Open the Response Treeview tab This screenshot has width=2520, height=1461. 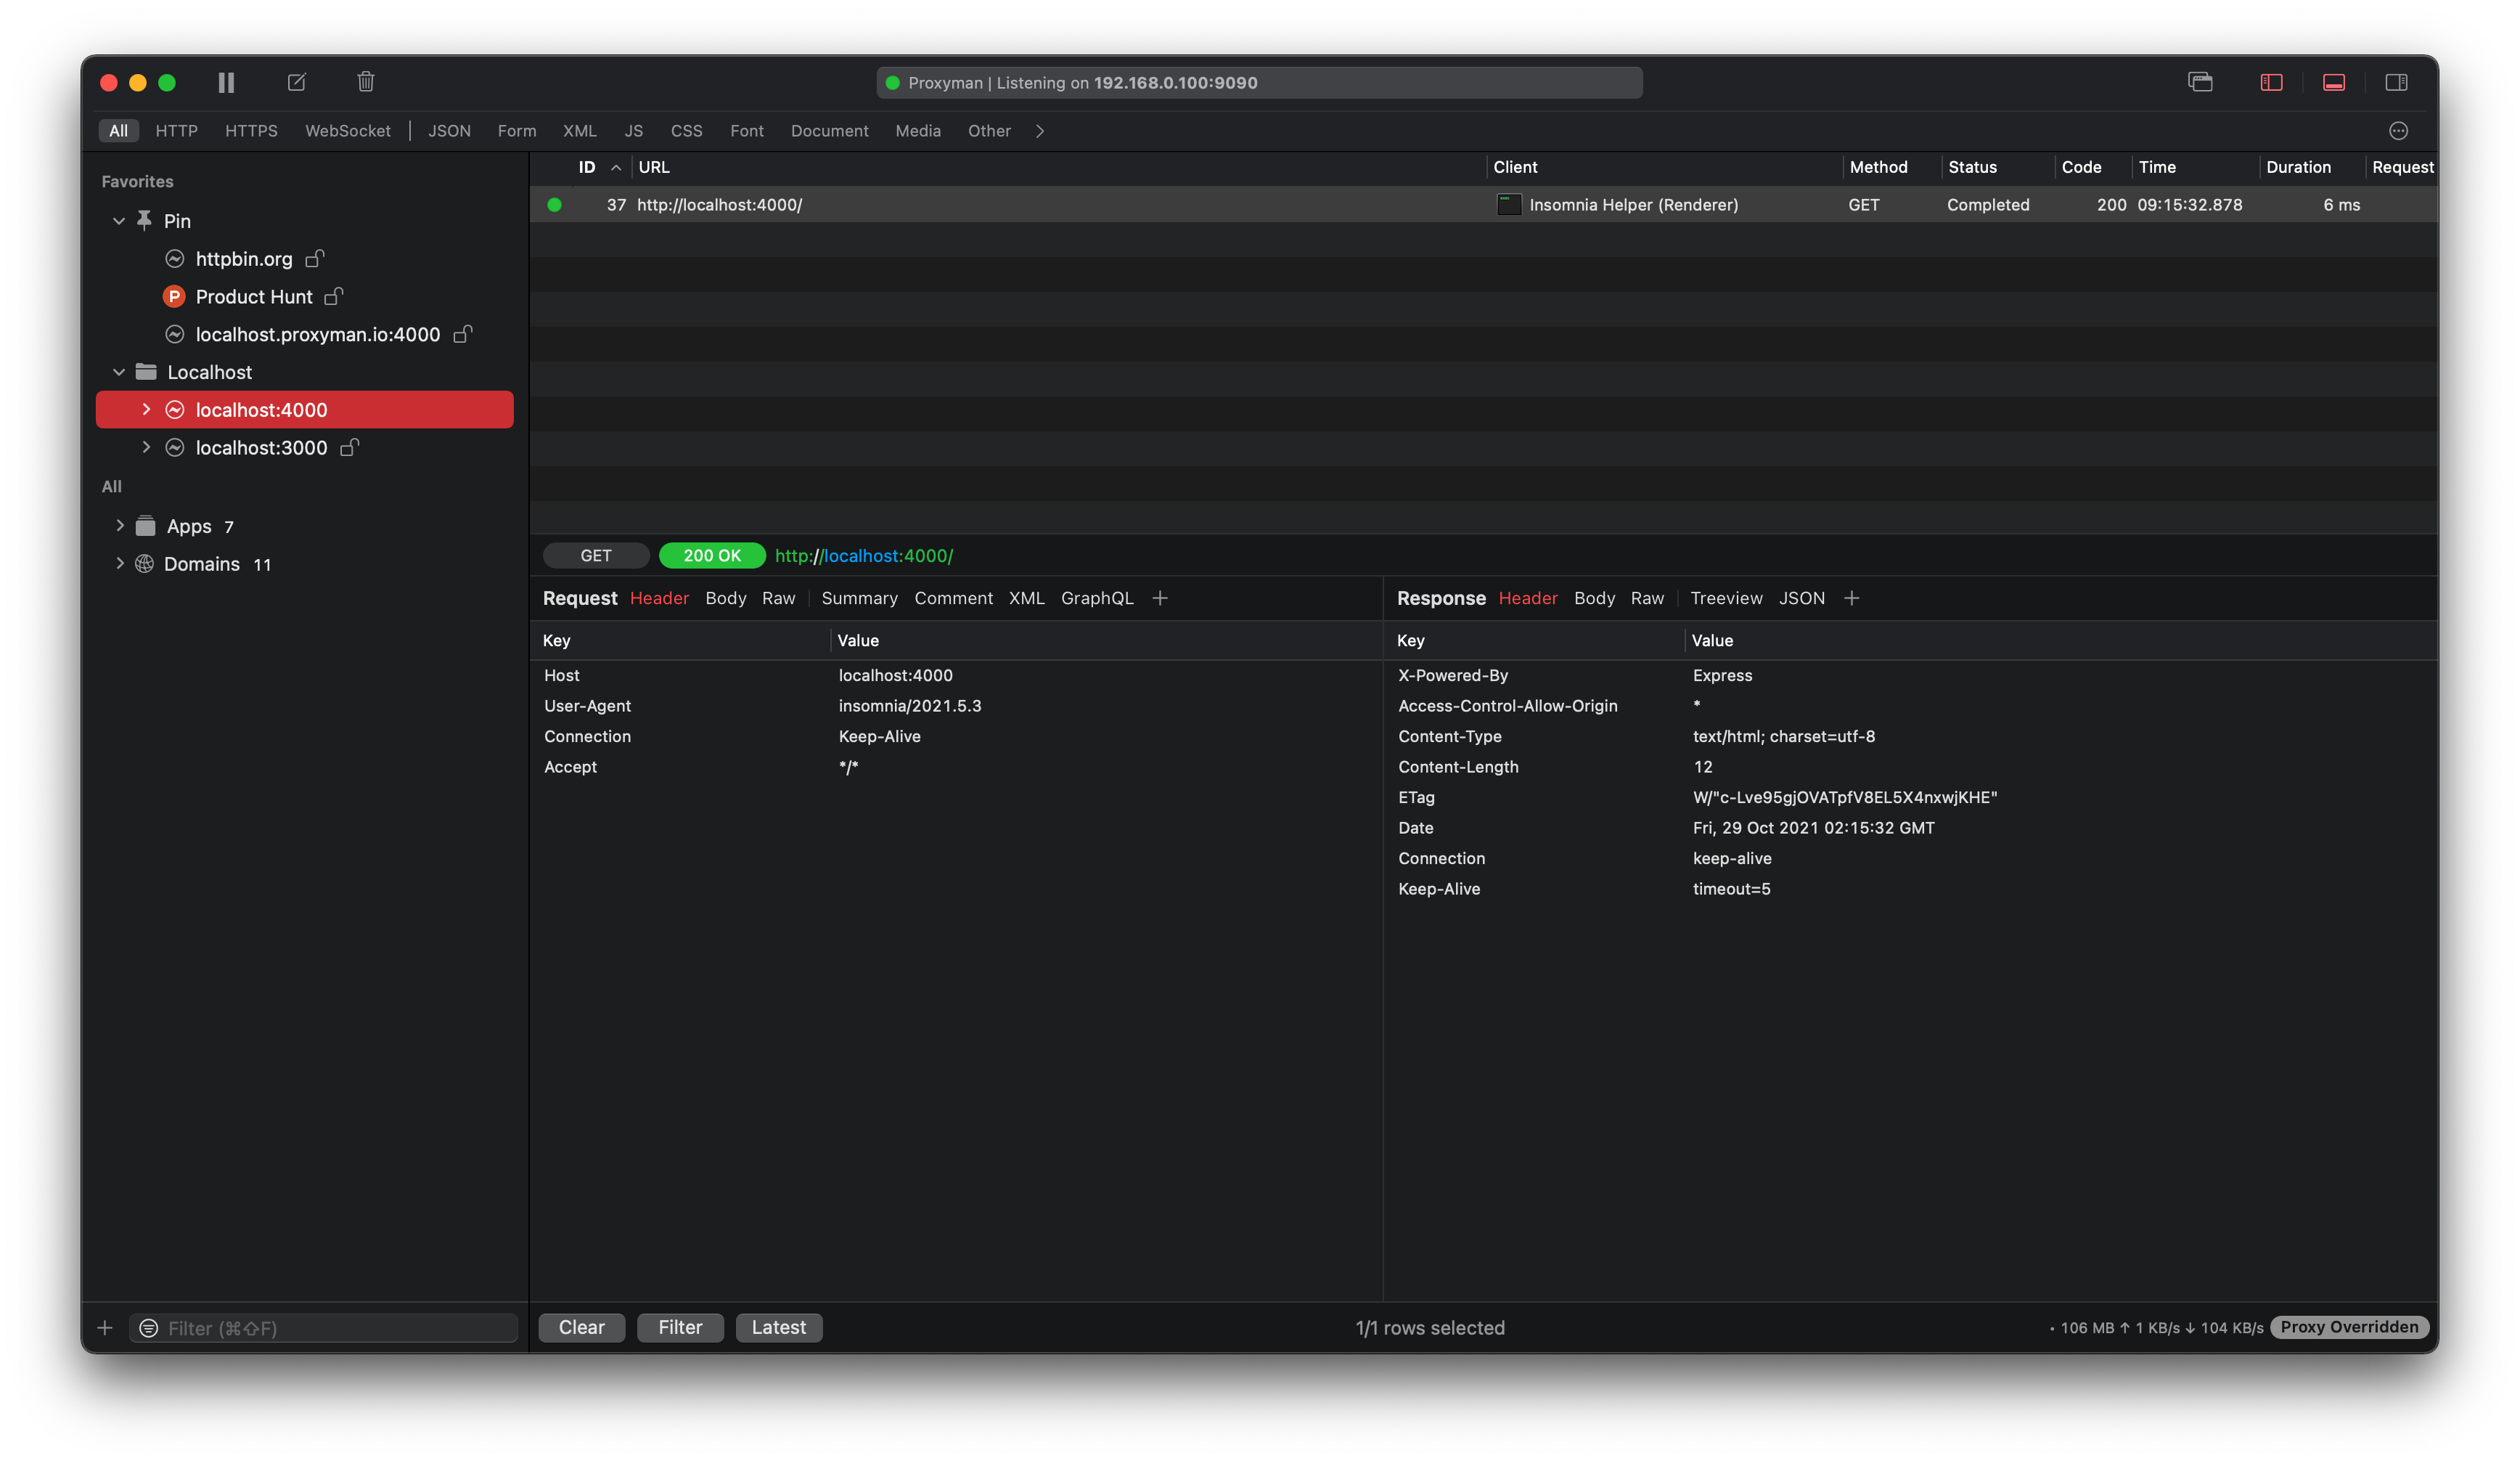point(1727,598)
